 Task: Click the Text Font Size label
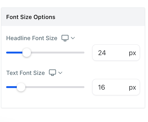pos(25,73)
